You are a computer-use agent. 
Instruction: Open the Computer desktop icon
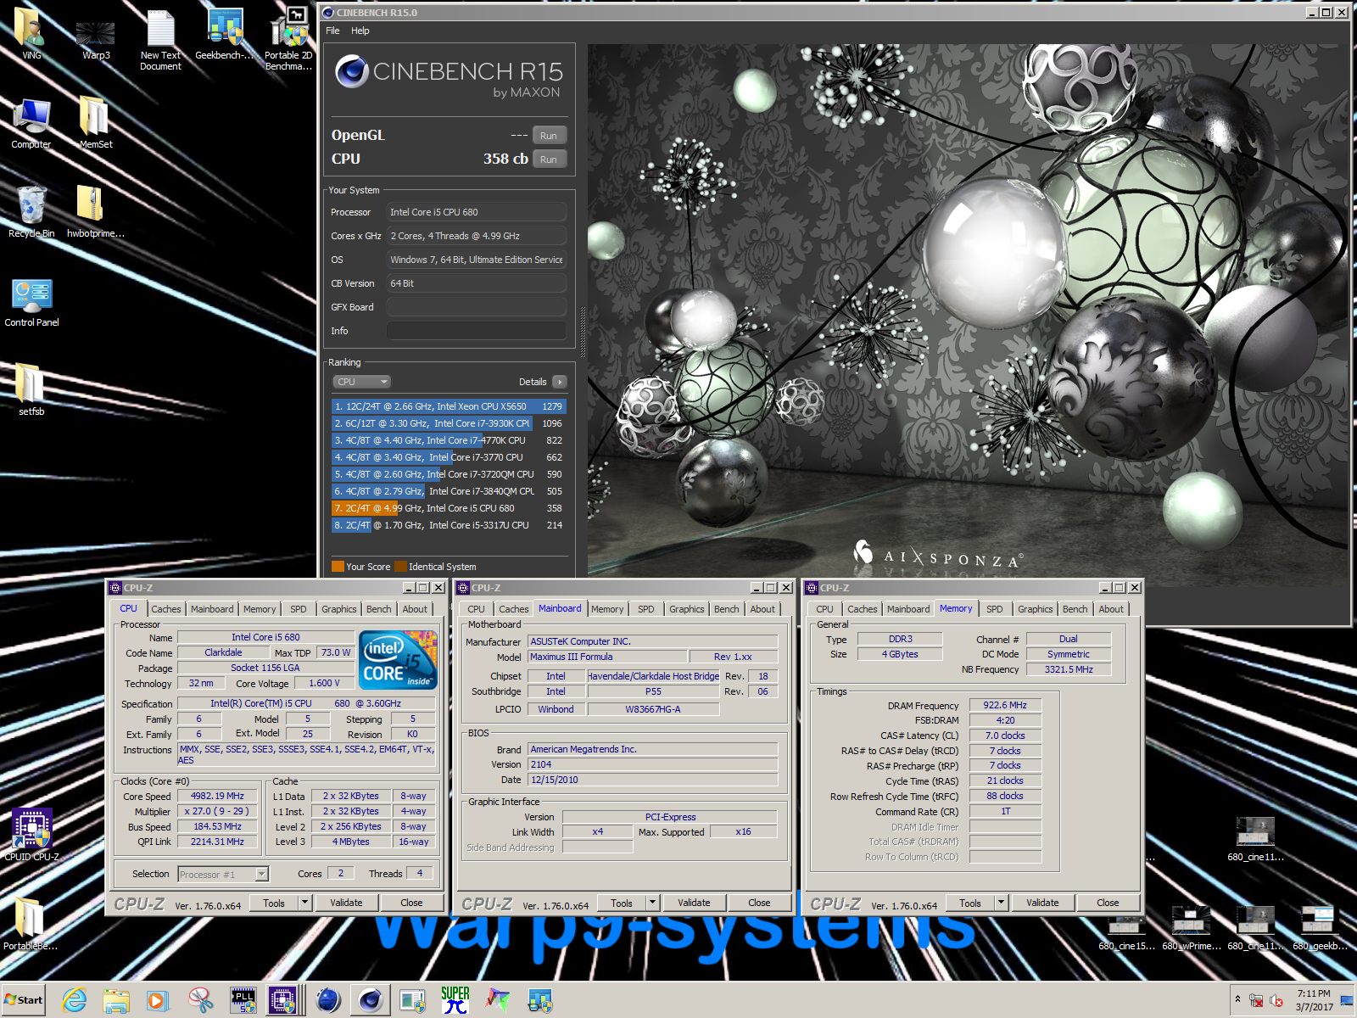point(31,123)
